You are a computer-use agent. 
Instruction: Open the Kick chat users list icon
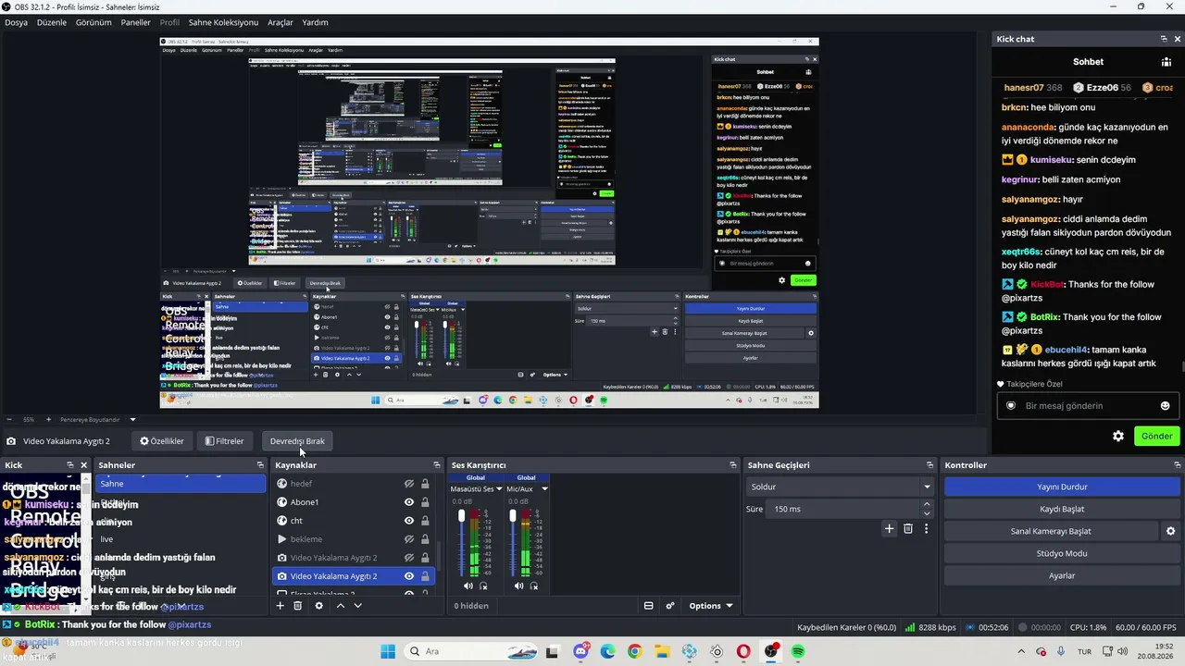click(x=1166, y=62)
